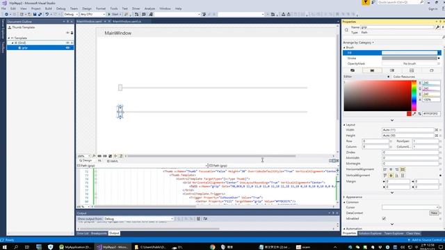Click the red last-color swatch below the gradient
The width and height of the screenshot is (445, 250).
[409, 114]
